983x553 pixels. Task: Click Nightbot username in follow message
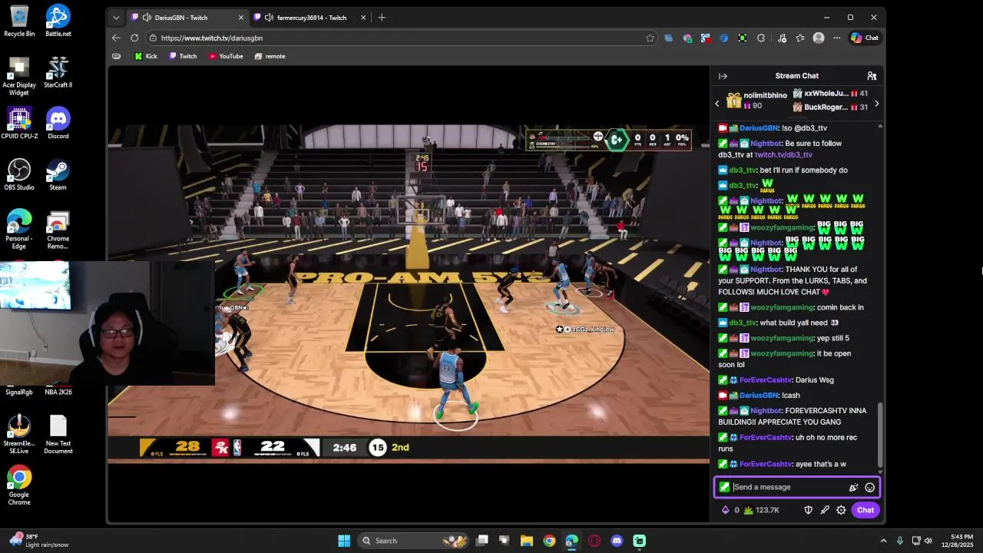[766, 144]
